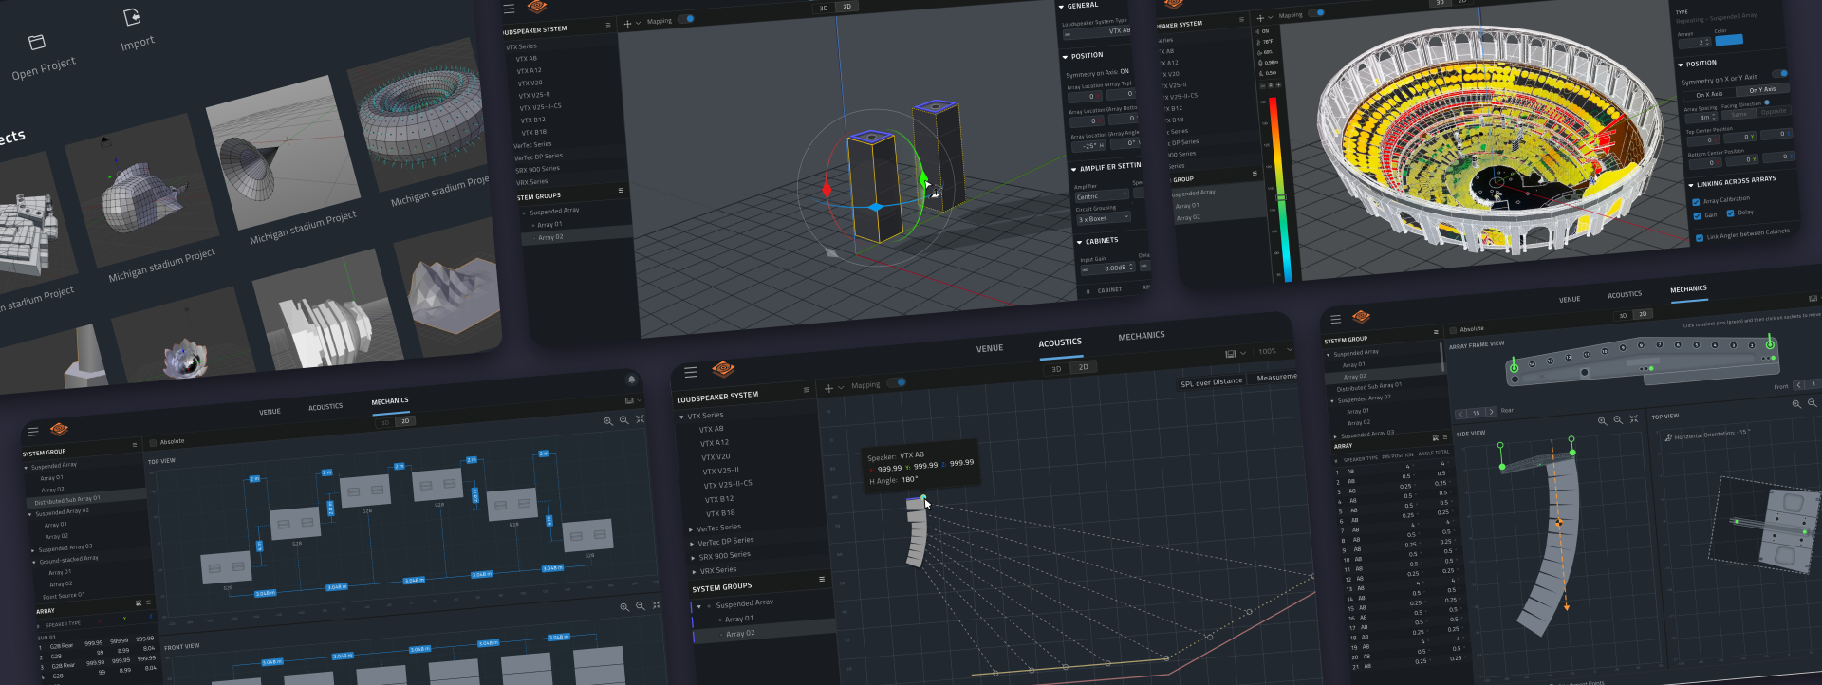Click orange logo in array frame view screen
This screenshot has width=1822, height=685.
coord(1361,317)
